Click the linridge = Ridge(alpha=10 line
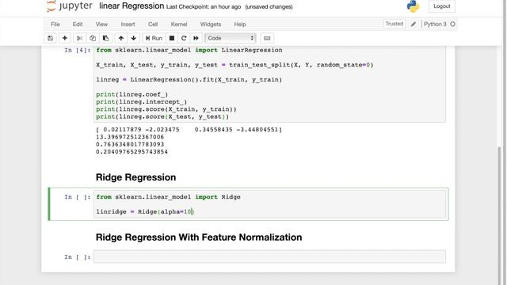 coord(145,212)
